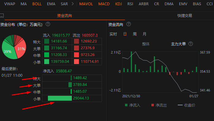Image resolution: width=214 pixels, height=121 pixels.
Task: Expand more main indicators chevron after SAR
Action: [72, 4]
